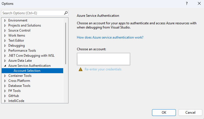Expand the Text Editor arrow
Screen dimensions: 204x119
tap(5, 41)
